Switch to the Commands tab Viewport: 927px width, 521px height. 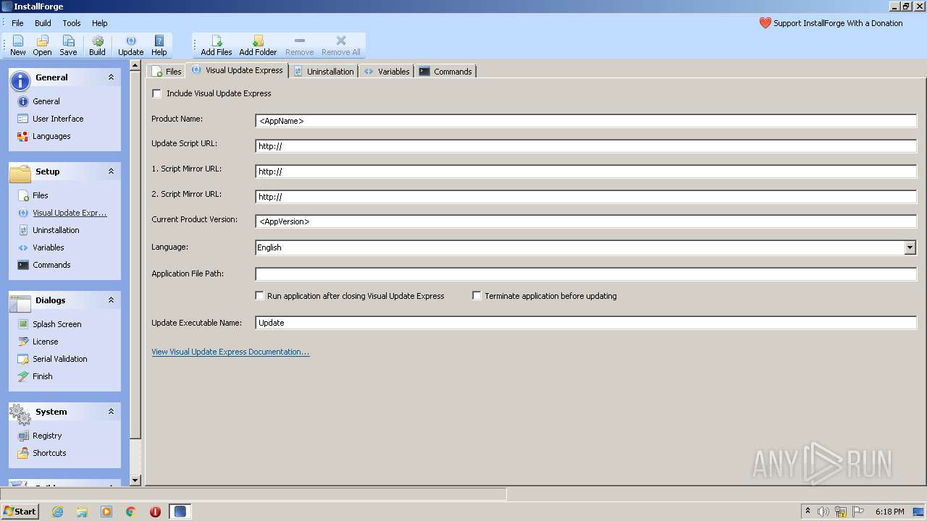[445, 71]
